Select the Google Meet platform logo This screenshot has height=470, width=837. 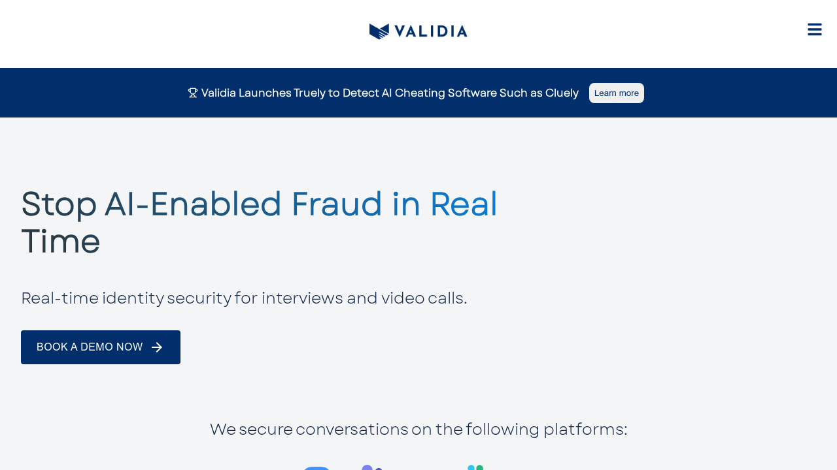point(475,467)
